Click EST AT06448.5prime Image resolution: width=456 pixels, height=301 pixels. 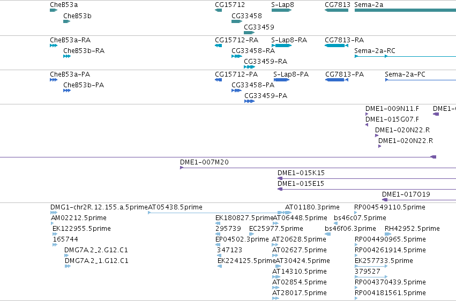coord(300,218)
